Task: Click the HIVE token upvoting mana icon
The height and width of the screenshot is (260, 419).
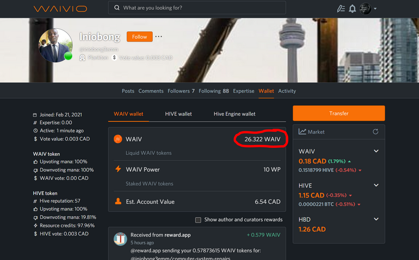Action: click(35, 209)
